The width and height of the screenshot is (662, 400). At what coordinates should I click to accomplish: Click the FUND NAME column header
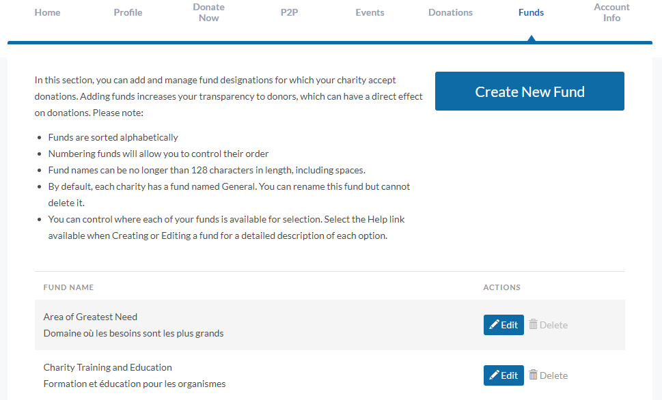tap(68, 287)
